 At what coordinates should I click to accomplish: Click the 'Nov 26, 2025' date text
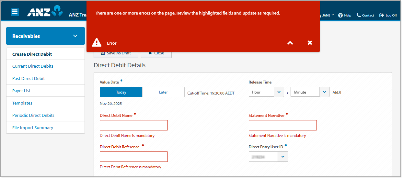[x=111, y=104]
